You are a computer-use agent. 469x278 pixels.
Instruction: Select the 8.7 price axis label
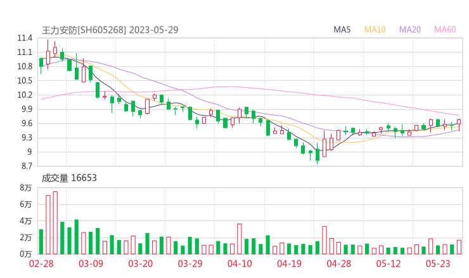pos(26,166)
